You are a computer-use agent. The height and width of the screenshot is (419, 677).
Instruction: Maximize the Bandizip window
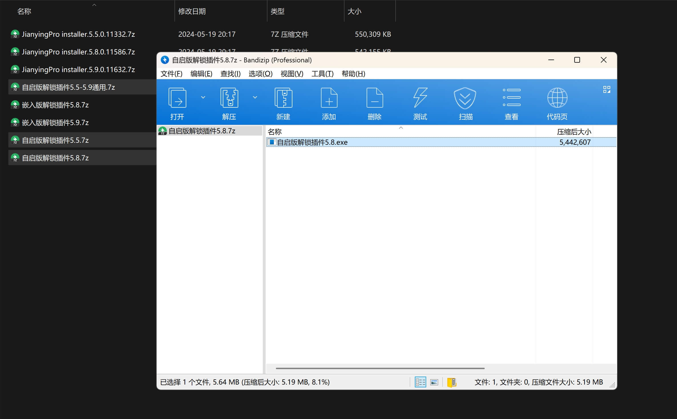click(x=577, y=60)
